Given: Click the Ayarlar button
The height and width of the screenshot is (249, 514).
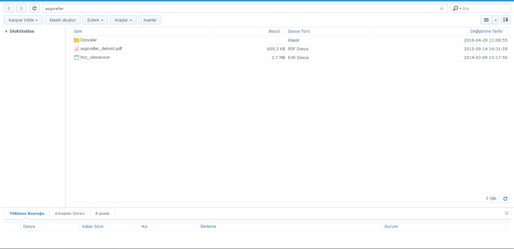Looking at the screenshot, I should (x=150, y=20).
